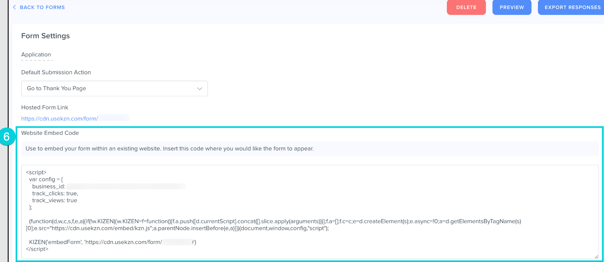
Task: Click the Default Submission Action label
Action: tap(56, 72)
